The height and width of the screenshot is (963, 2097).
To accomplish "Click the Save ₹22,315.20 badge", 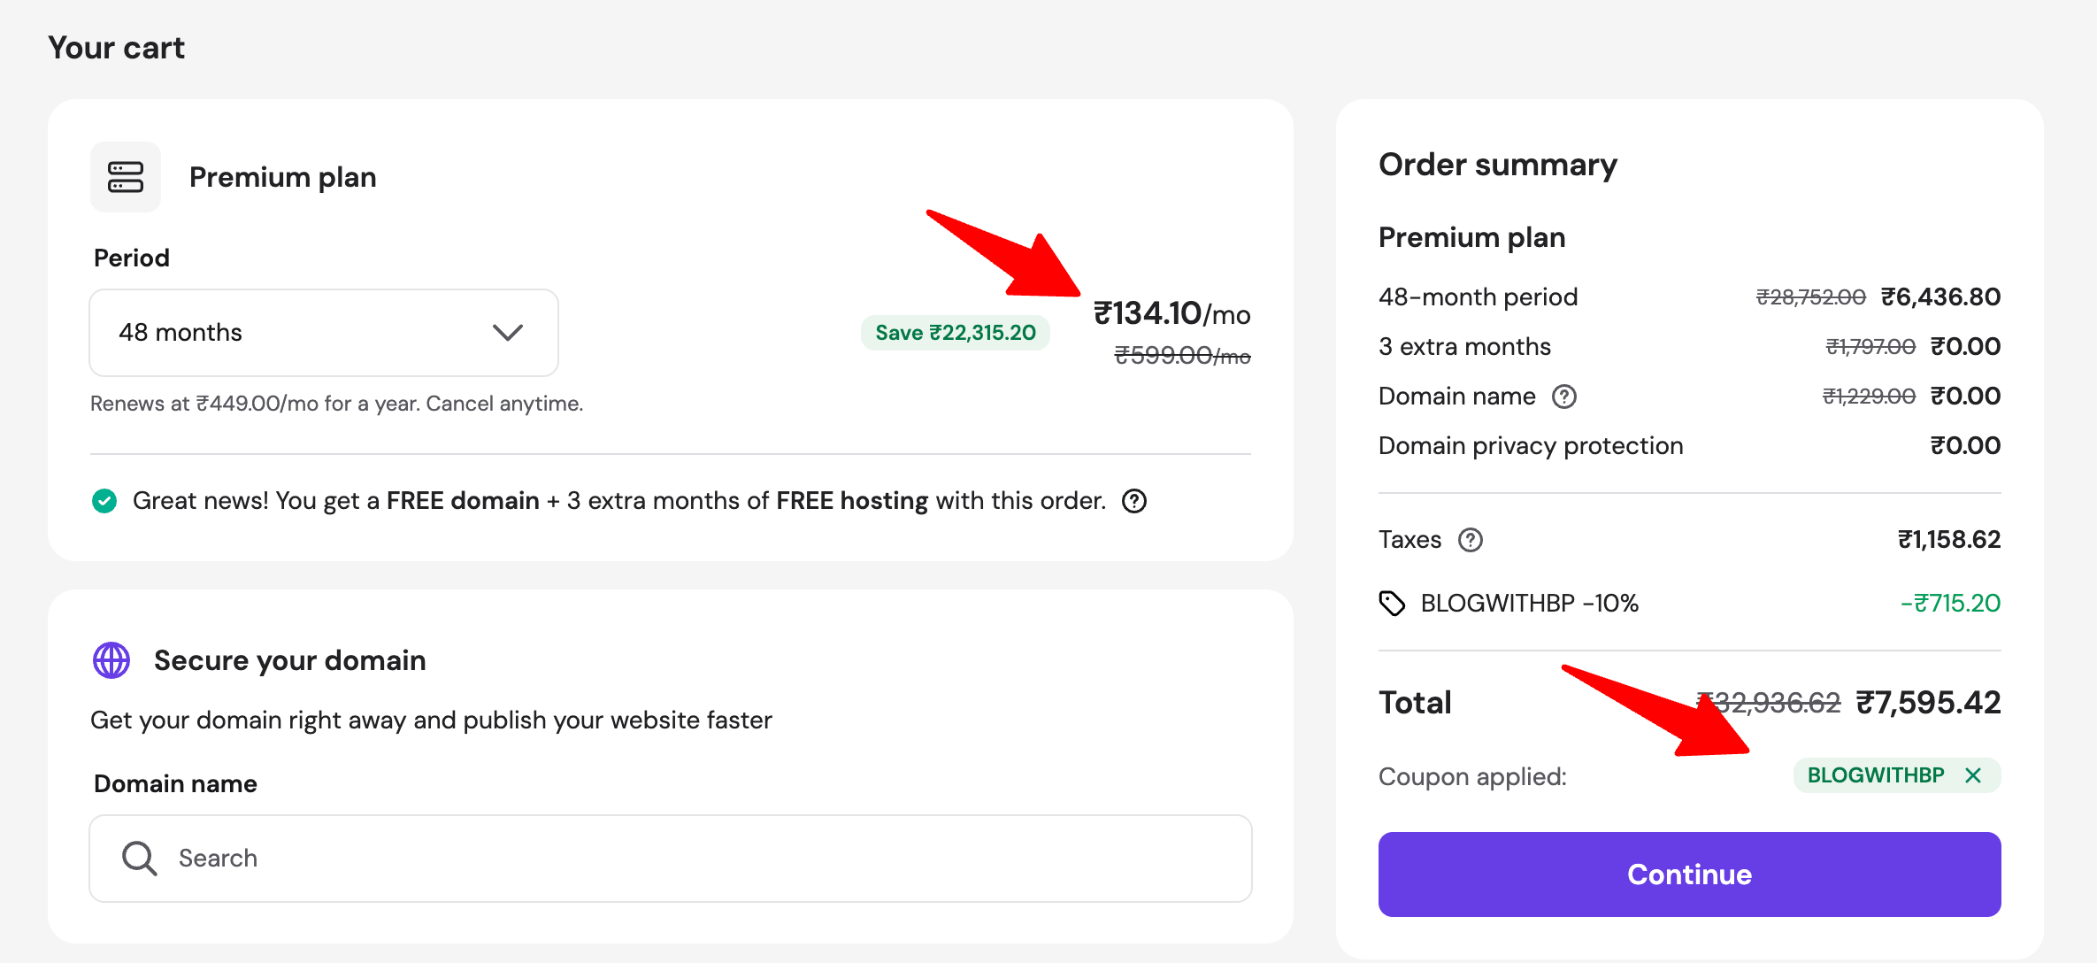I will [x=955, y=333].
